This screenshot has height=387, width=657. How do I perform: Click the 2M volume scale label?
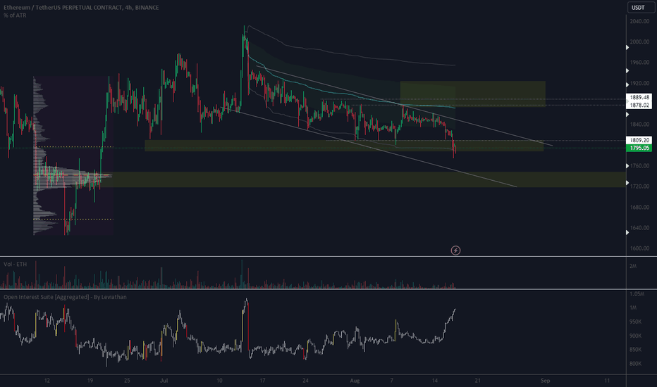(x=633, y=266)
